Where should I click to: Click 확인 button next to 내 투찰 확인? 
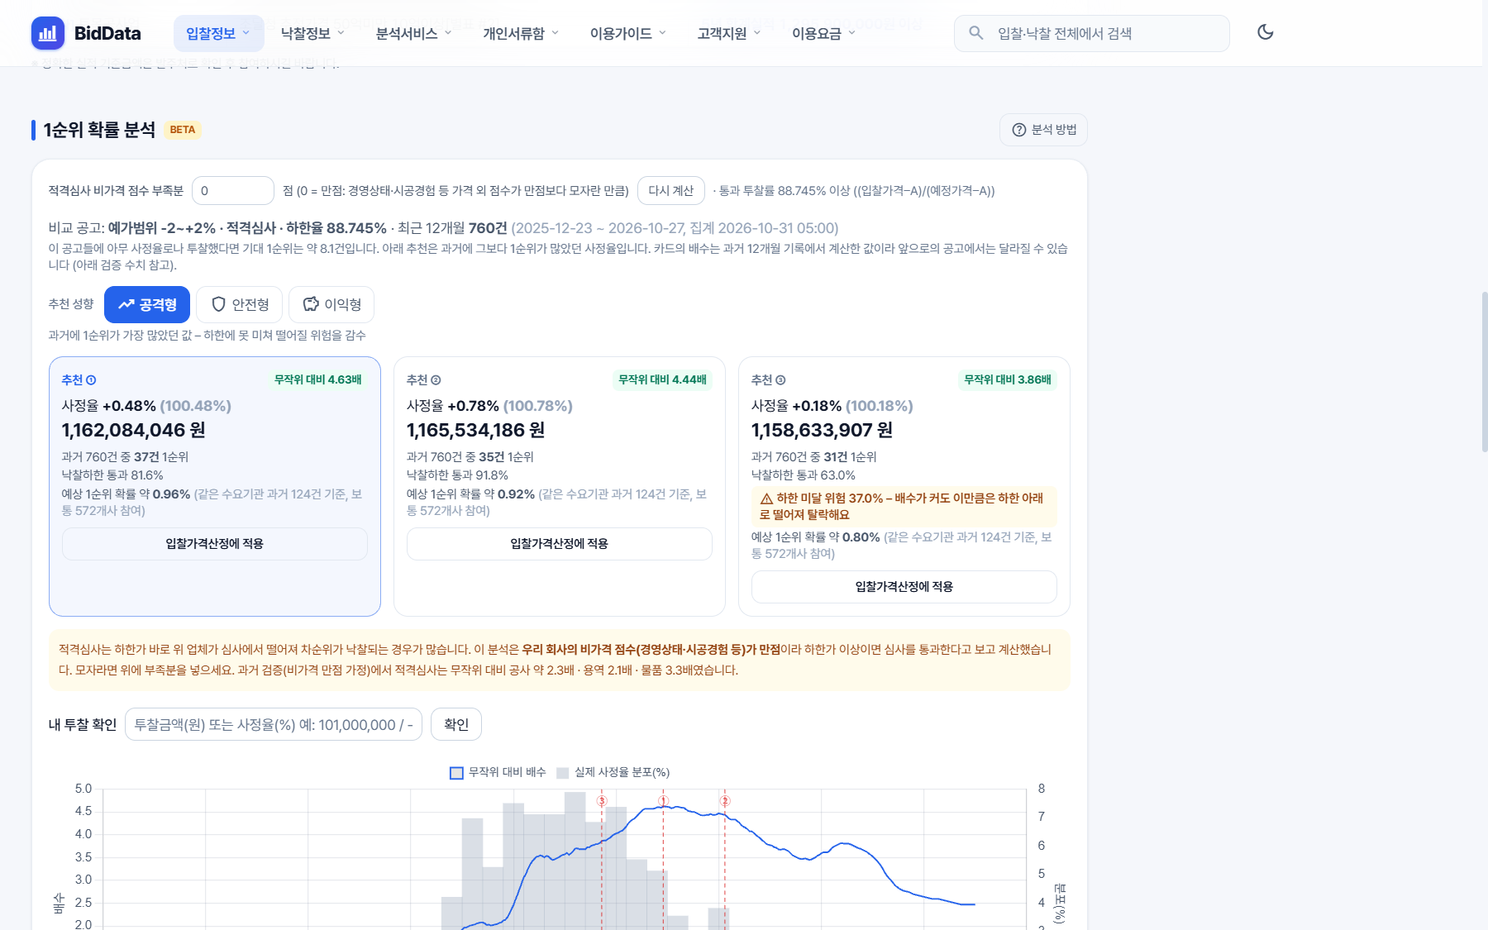(x=456, y=724)
